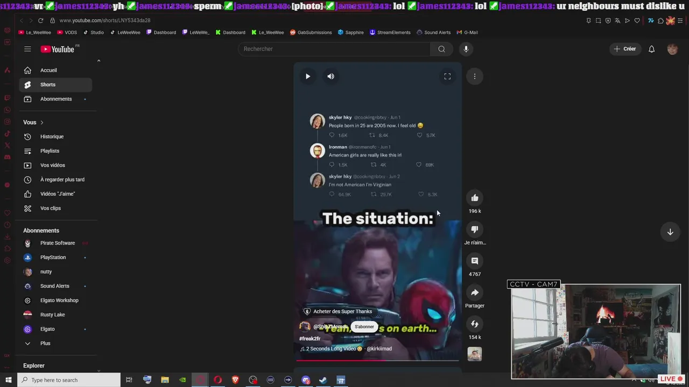Go back with the browser back arrow

point(22,20)
